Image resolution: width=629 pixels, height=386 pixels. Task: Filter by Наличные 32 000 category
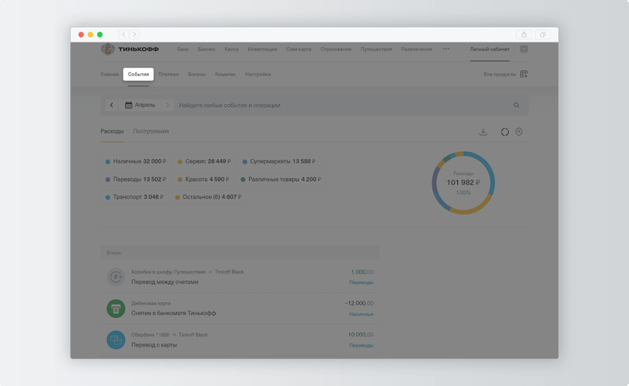point(136,161)
